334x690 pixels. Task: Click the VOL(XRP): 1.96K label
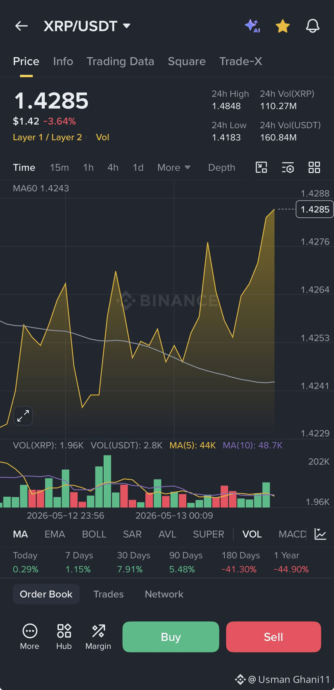(x=48, y=445)
